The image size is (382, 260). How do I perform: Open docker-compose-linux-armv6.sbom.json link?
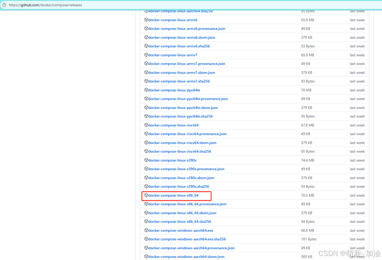tap(182, 38)
